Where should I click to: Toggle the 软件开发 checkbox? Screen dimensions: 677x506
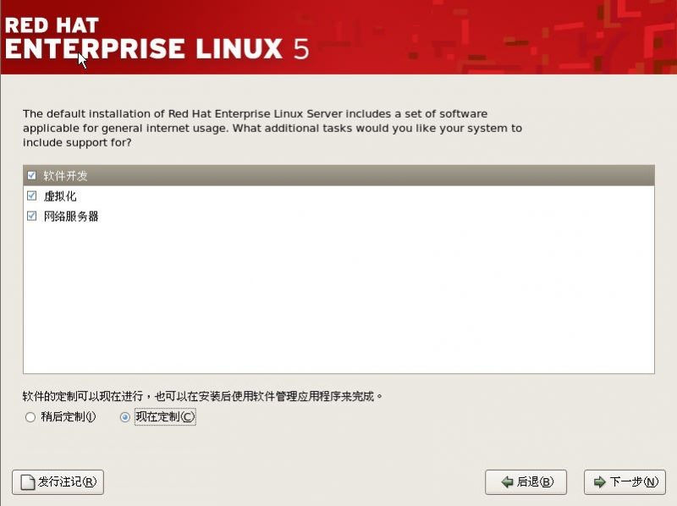tap(32, 176)
